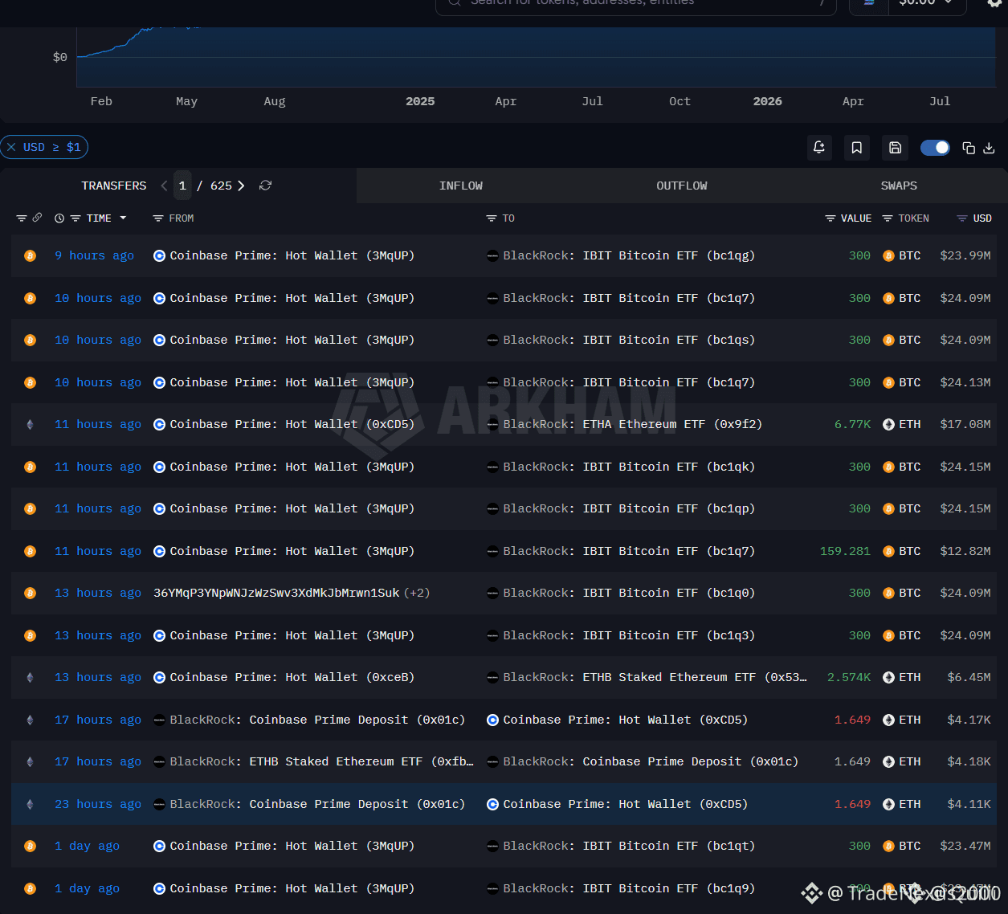Viewport: 1008px width, 914px height.
Task: Click the Bitcoin chain icon in the bc1qt row
Action: click(x=30, y=847)
